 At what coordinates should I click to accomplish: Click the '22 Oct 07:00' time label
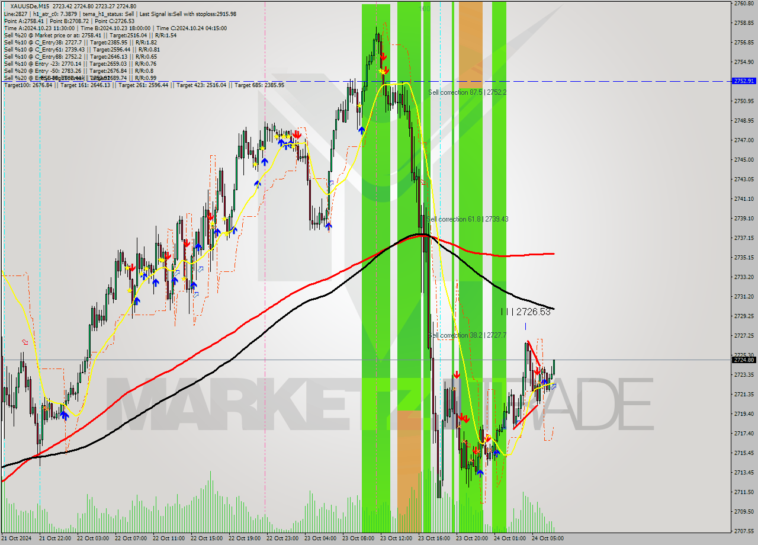pyautogui.click(x=131, y=539)
